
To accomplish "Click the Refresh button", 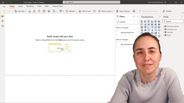I will click(70, 11).
